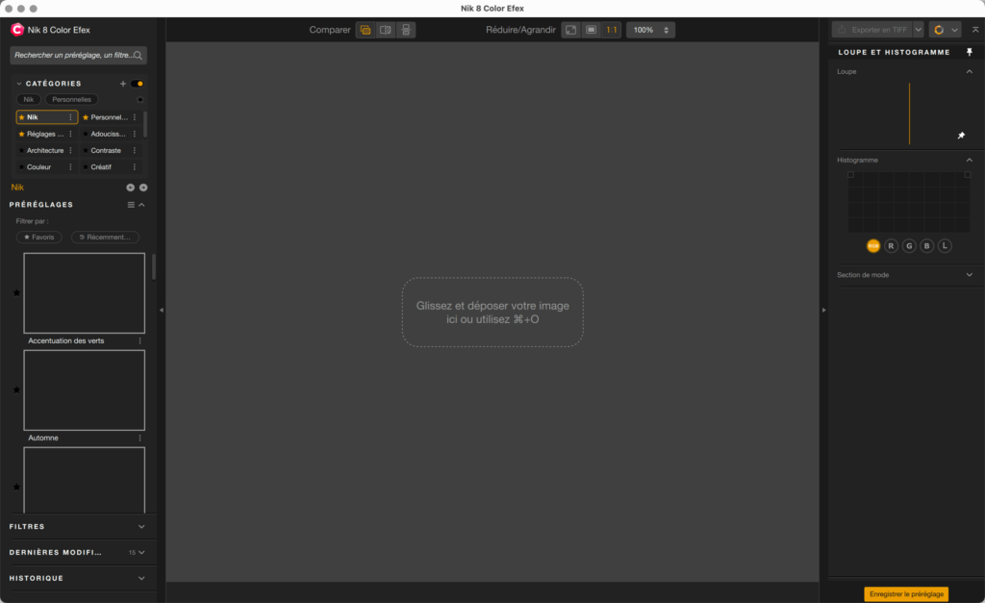Open options menu for Personnel... category
Viewport: 985px width, 603px height.
tap(135, 117)
